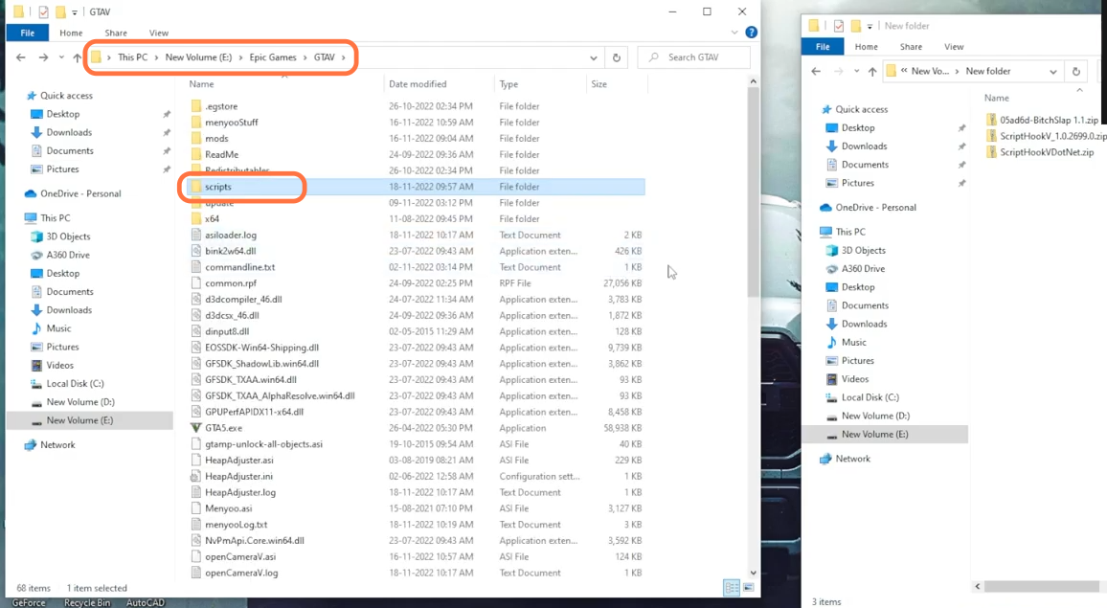
Task: Select HeapAdjuster.ini configuration file
Action: coord(238,477)
